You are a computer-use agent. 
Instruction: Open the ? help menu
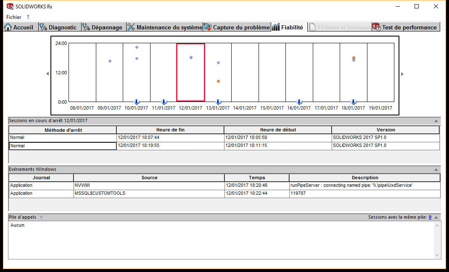(x=28, y=17)
